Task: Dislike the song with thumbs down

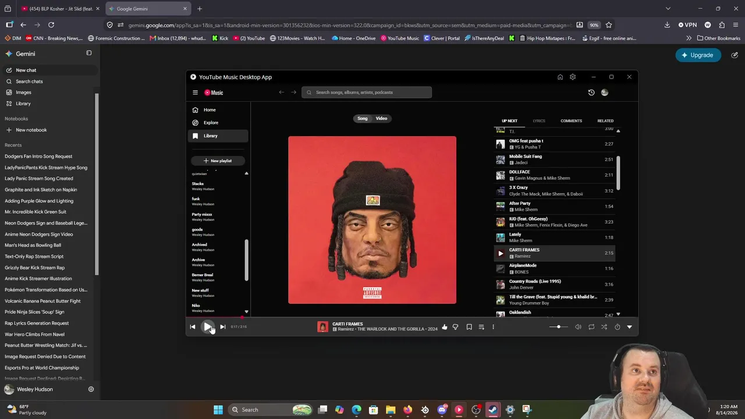Action: 456,327
